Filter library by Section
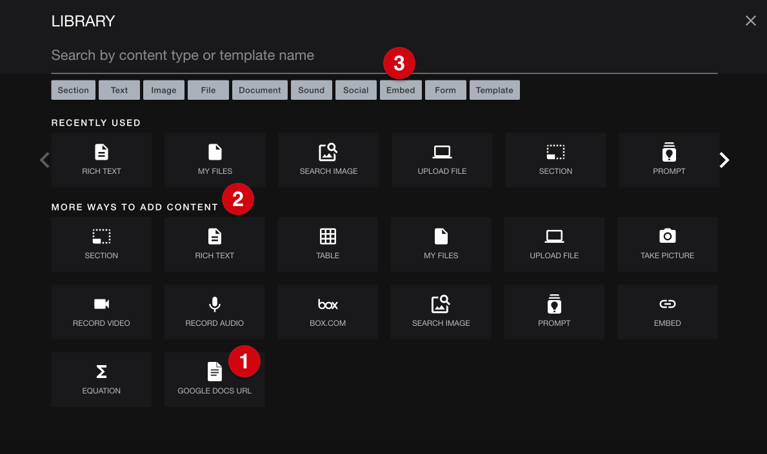 pos(74,90)
